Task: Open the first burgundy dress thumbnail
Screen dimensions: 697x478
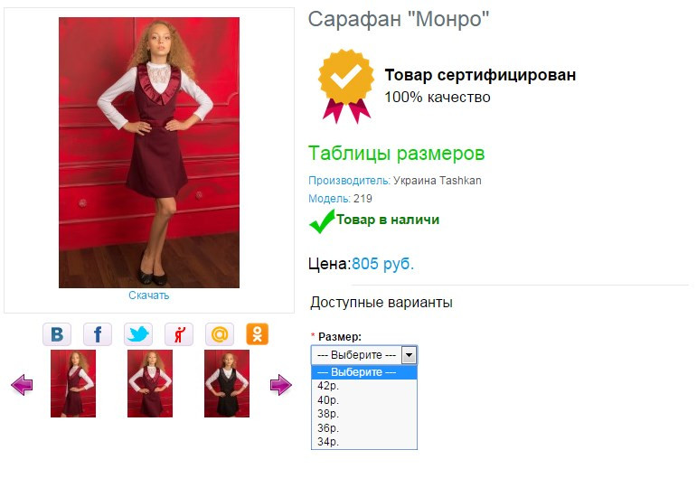Action: (x=73, y=383)
